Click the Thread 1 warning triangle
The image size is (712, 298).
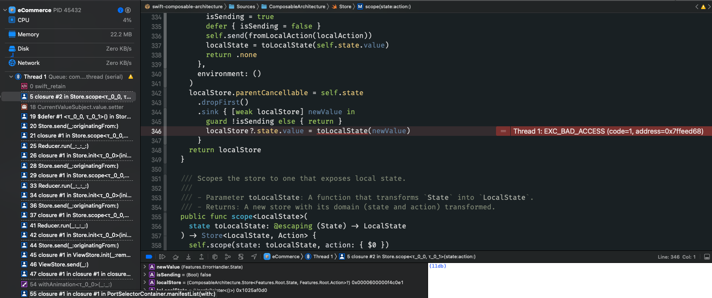pos(131,77)
